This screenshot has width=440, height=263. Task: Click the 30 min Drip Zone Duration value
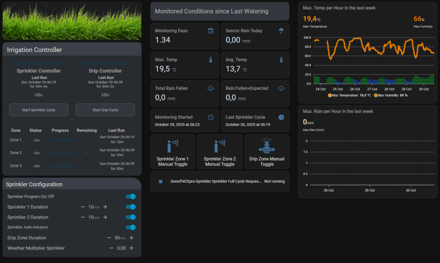[x=120, y=238]
